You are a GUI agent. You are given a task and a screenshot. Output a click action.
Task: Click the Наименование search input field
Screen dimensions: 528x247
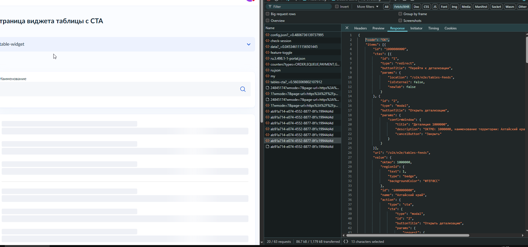click(x=118, y=89)
